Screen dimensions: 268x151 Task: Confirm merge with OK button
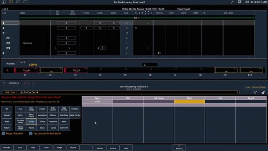pos(7,109)
